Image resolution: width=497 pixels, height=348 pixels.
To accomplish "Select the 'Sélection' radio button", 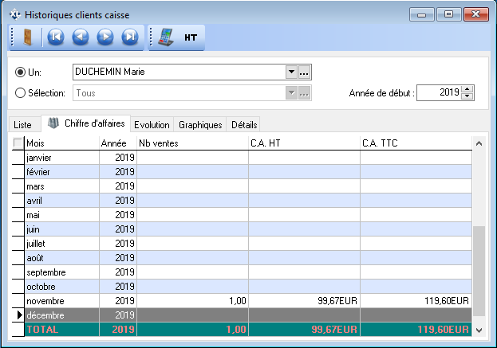I will point(20,93).
